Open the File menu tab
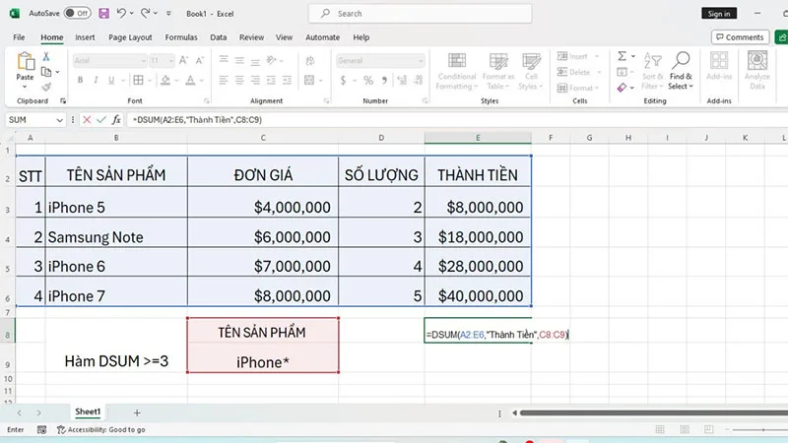Screen dimensions: 788x443 [19, 37]
